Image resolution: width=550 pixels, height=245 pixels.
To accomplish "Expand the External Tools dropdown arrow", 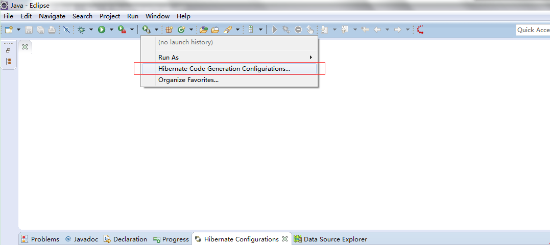I will 132,30.
